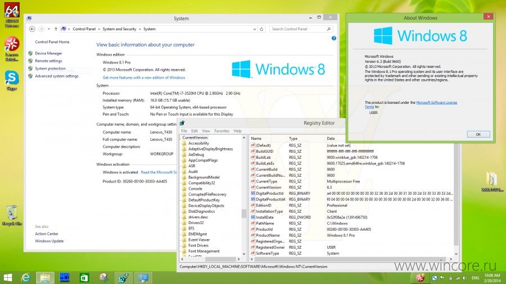Screen dimensions: 506x284
Task: Click System and Security breadcrumb
Action: 119,29
